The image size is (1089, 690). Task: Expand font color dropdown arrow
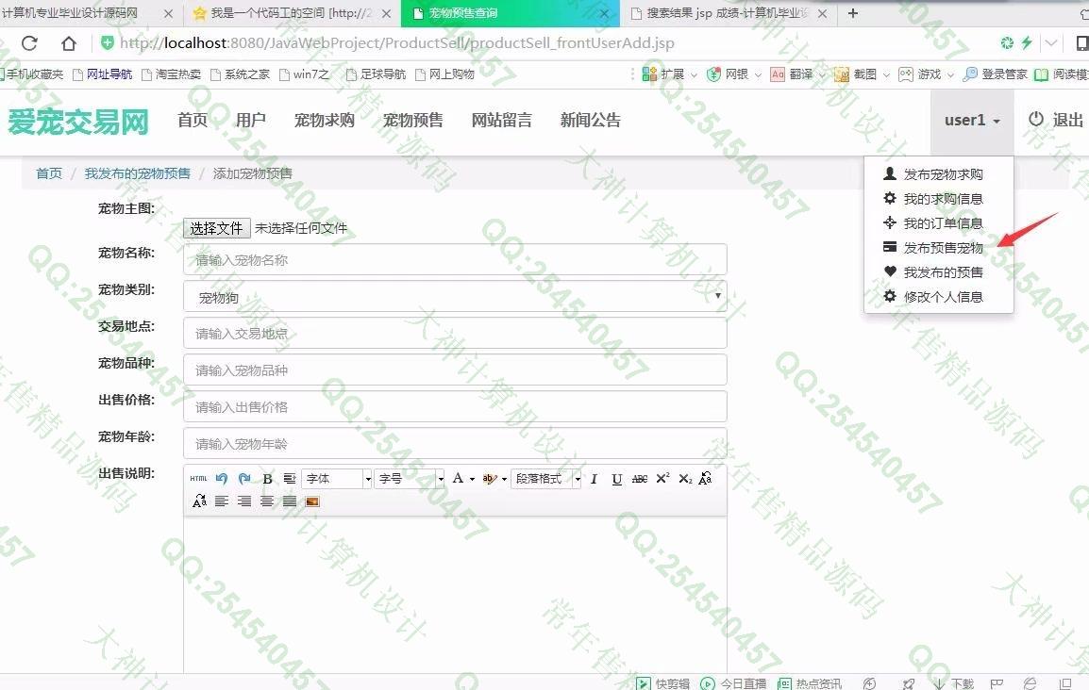(x=472, y=479)
